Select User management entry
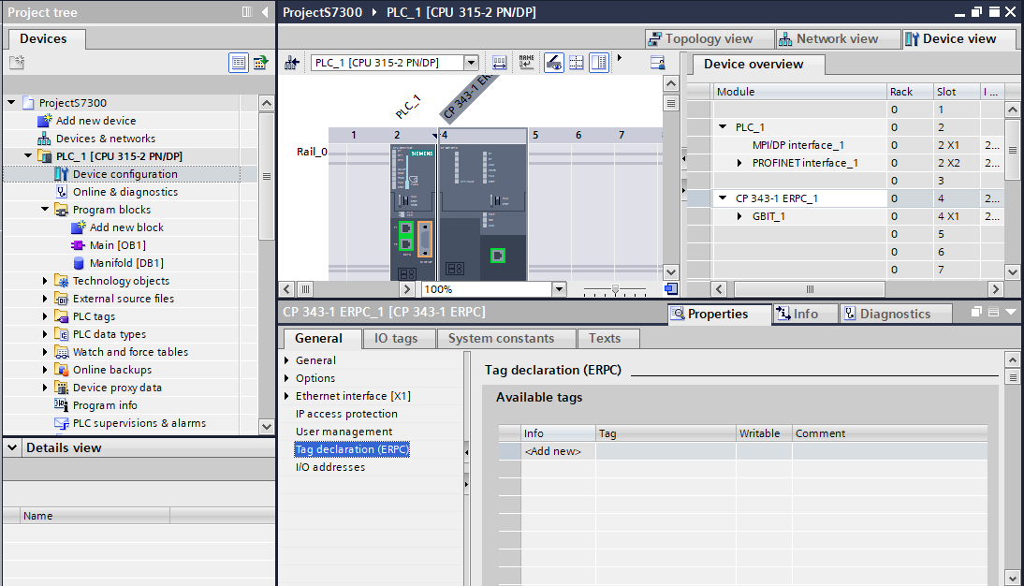The height and width of the screenshot is (586, 1024). click(344, 432)
